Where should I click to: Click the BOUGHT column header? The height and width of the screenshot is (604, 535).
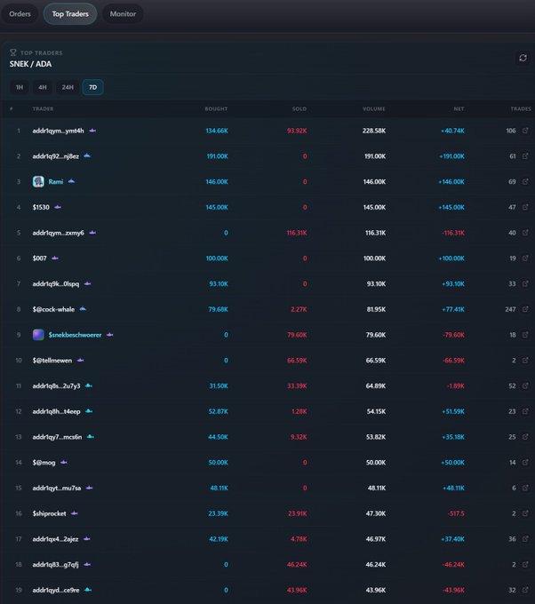(x=216, y=109)
